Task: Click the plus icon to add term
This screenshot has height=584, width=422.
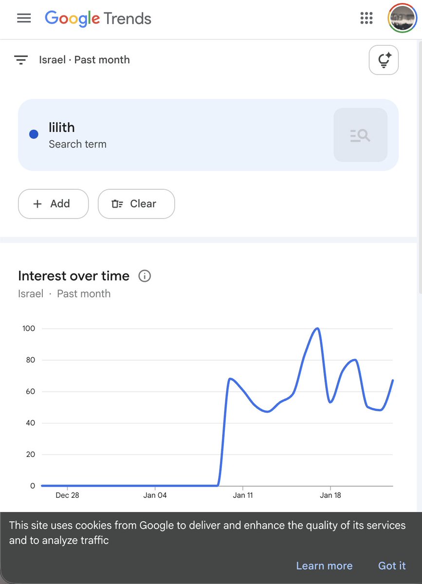Action: pyautogui.click(x=37, y=204)
